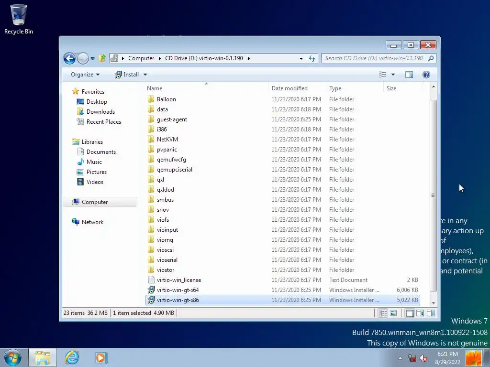
Task: Click the up-folder icon beside navigation arrows
Action: pos(102,58)
